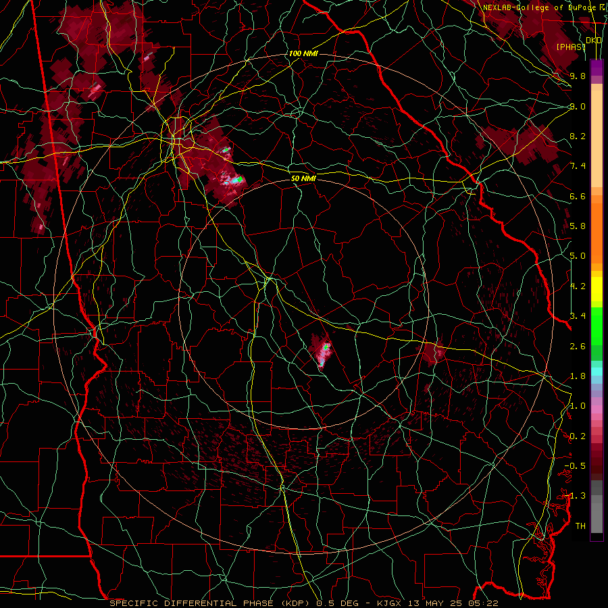This screenshot has width=608, height=608.
Task: Click the isolated storm cell inside the 50 NMI ring
Action: click(322, 351)
